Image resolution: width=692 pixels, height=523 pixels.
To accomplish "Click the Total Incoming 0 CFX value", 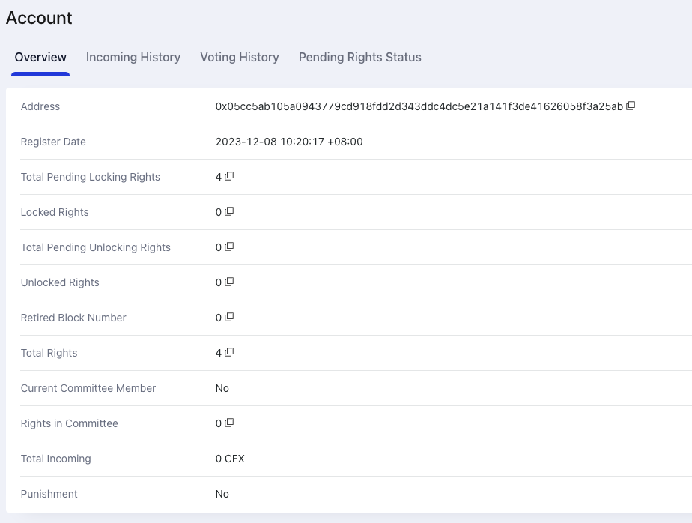I will 230,459.
